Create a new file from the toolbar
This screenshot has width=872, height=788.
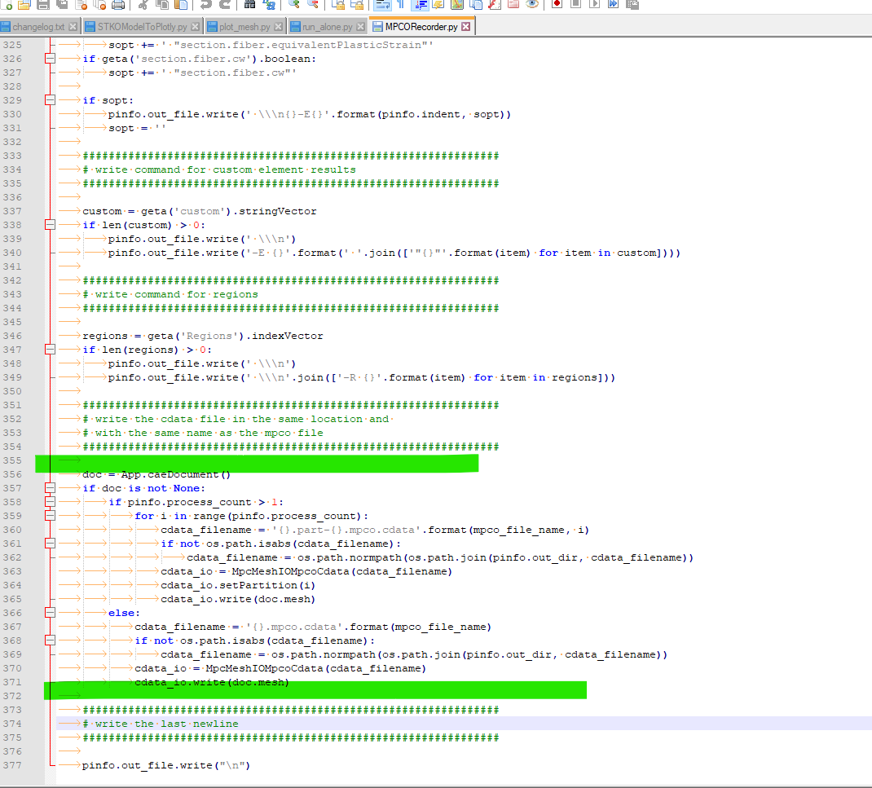[7, 4]
